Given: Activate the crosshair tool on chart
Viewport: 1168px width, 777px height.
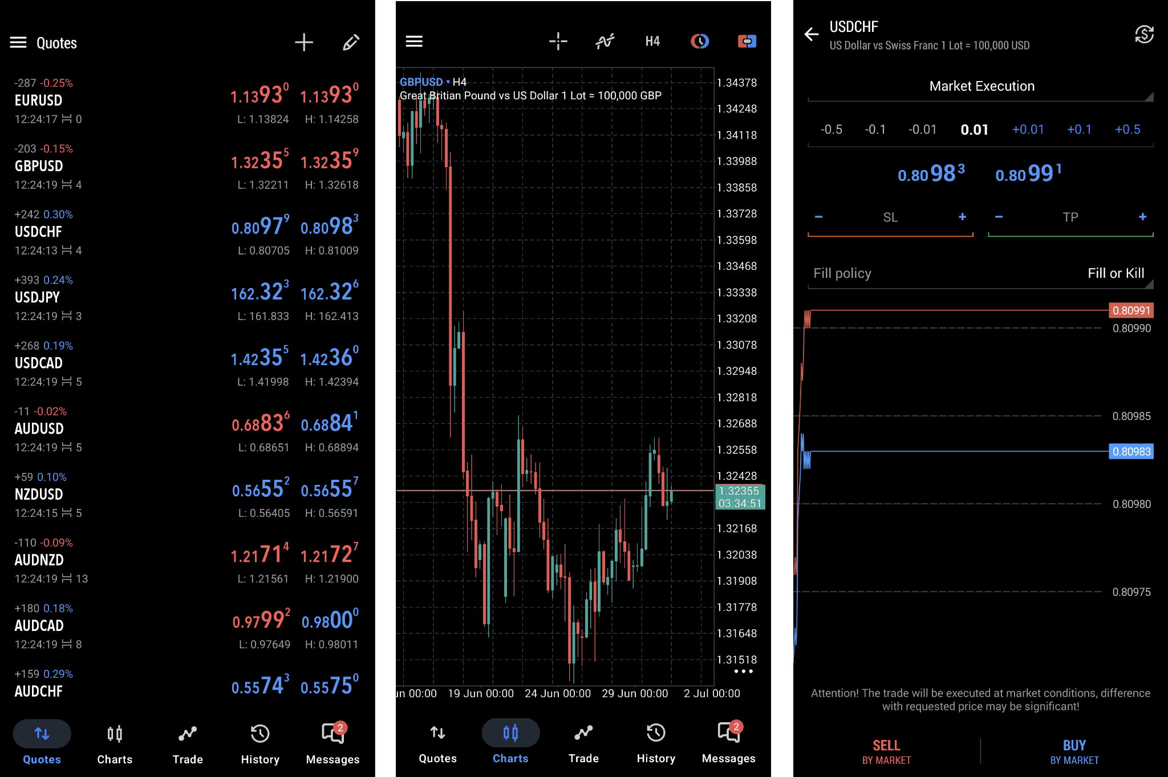Looking at the screenshot, I should click(558, 41).
